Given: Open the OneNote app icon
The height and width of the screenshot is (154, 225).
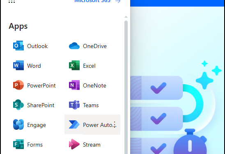Looking at the screenshot, I should pos(74,85).
